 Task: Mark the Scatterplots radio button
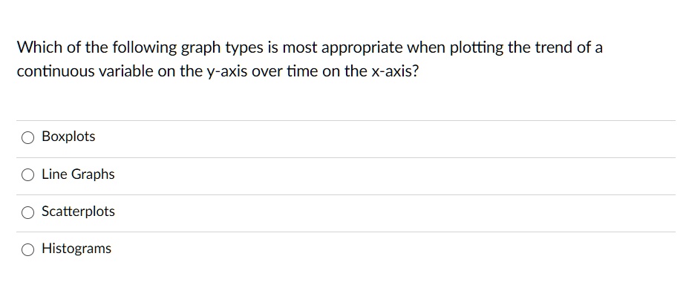[27, 212]
